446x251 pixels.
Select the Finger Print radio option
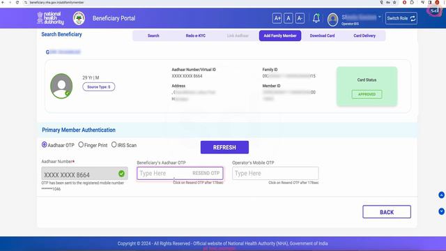coord(81,144)
